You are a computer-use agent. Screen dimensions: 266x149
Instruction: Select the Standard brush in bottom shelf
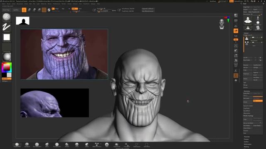click(x=27, y=145)
